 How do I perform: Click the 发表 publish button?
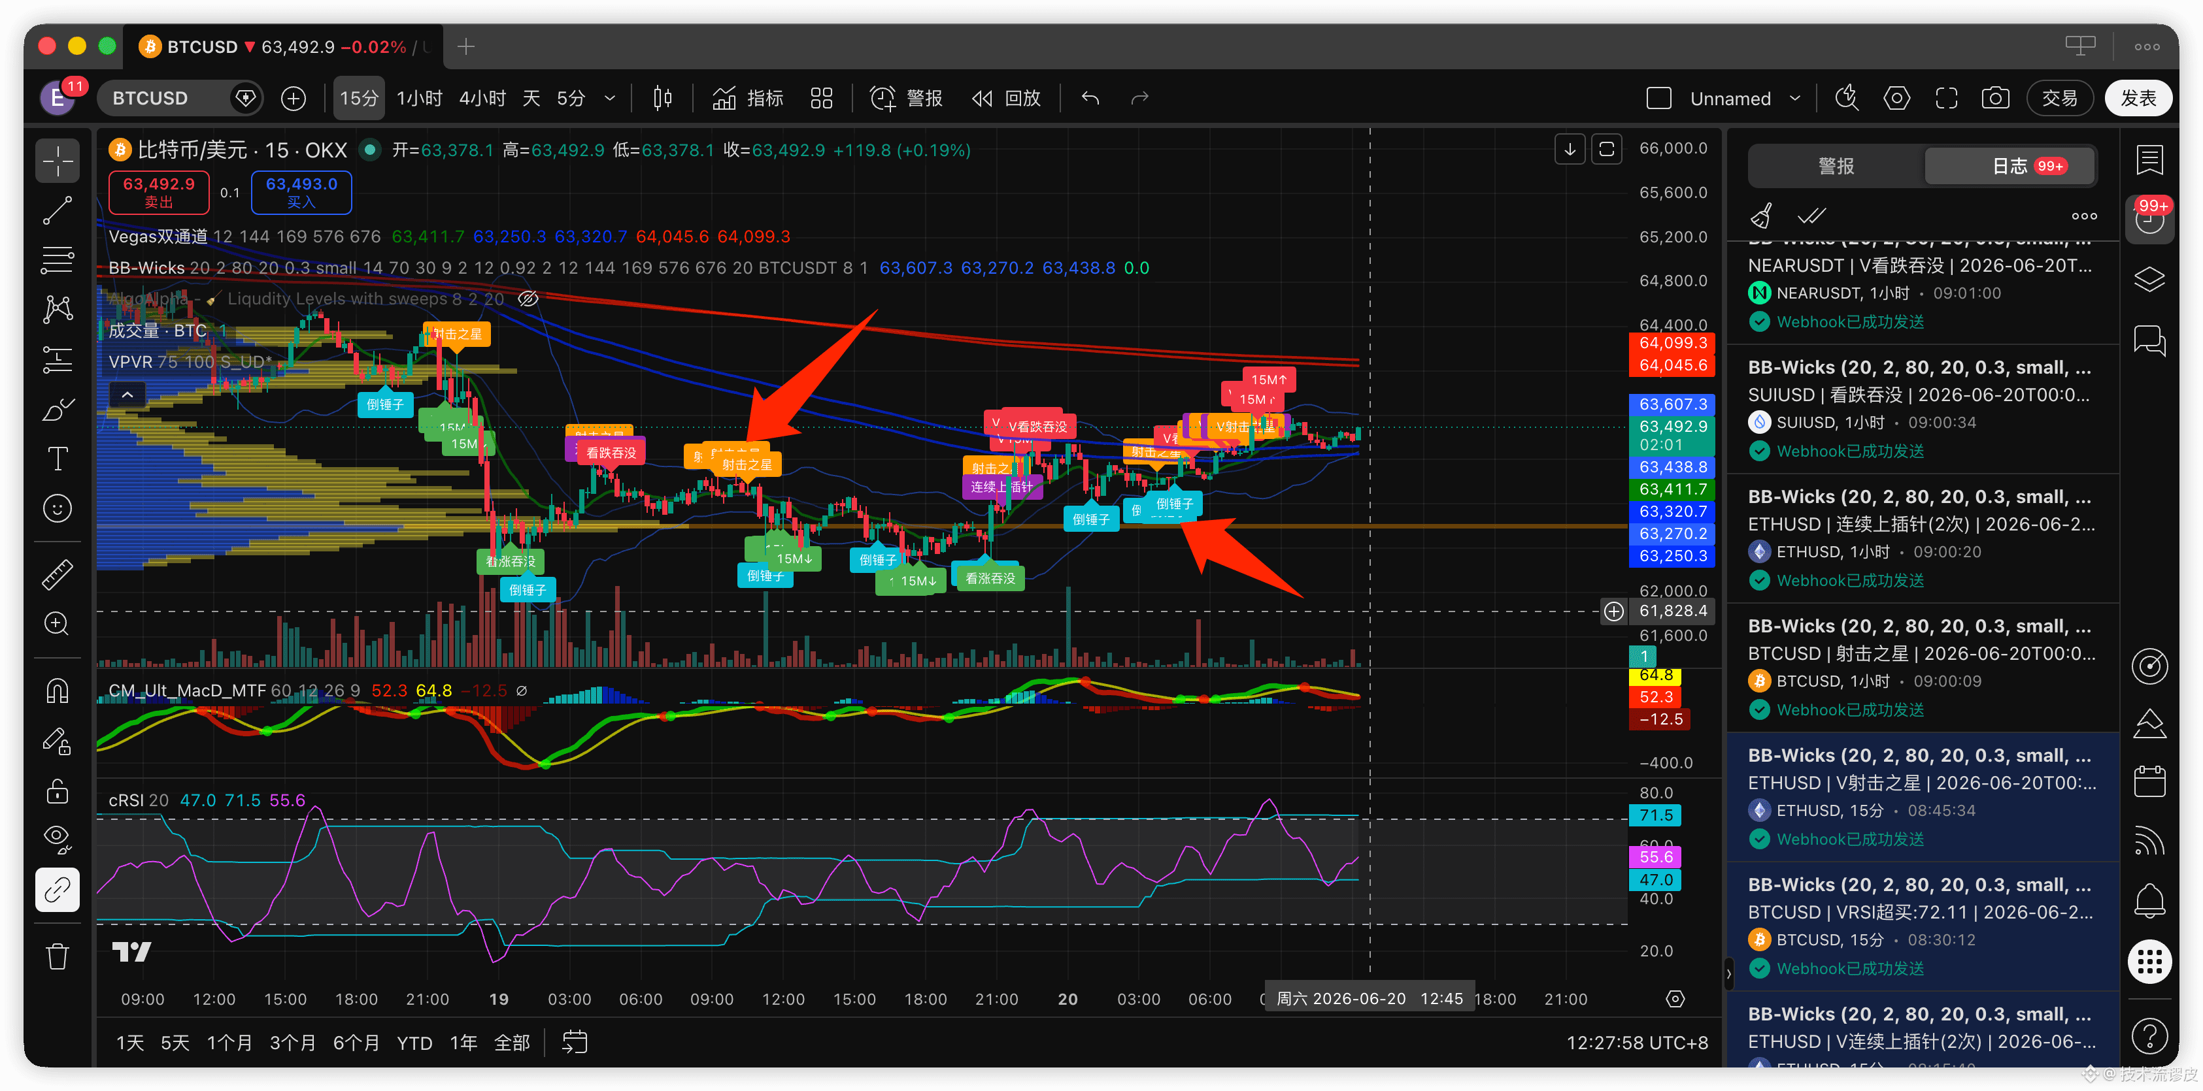(2138, 98)
